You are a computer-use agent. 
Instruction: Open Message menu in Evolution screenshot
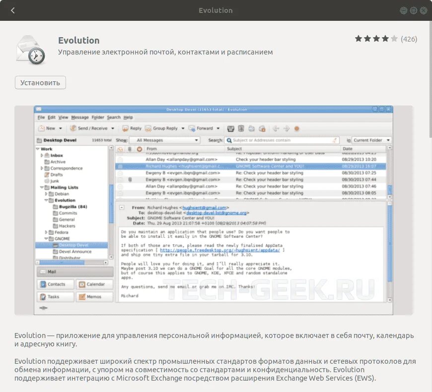(80, 117)
